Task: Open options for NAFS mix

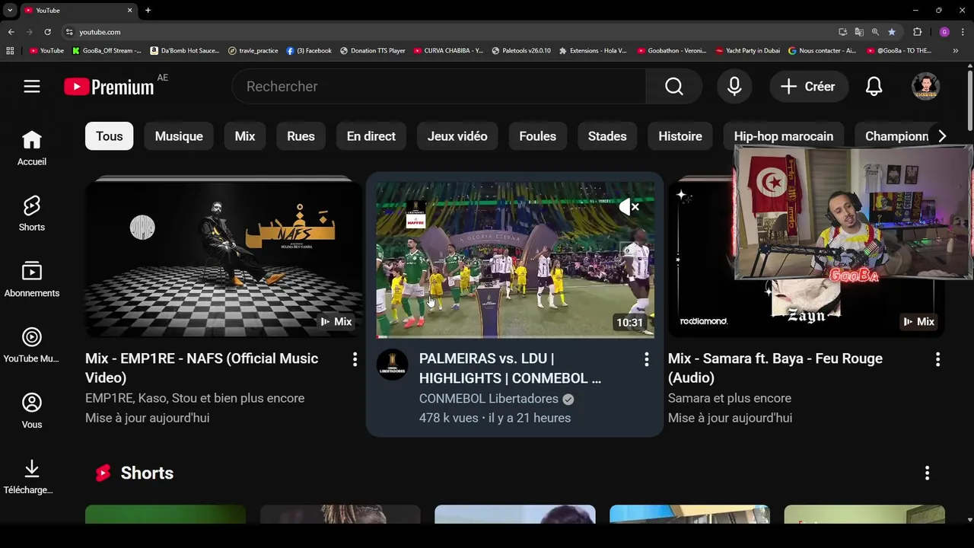Action: point(355,359)
